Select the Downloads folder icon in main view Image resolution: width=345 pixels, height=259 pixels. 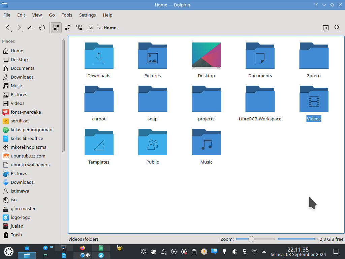(99, 56)
